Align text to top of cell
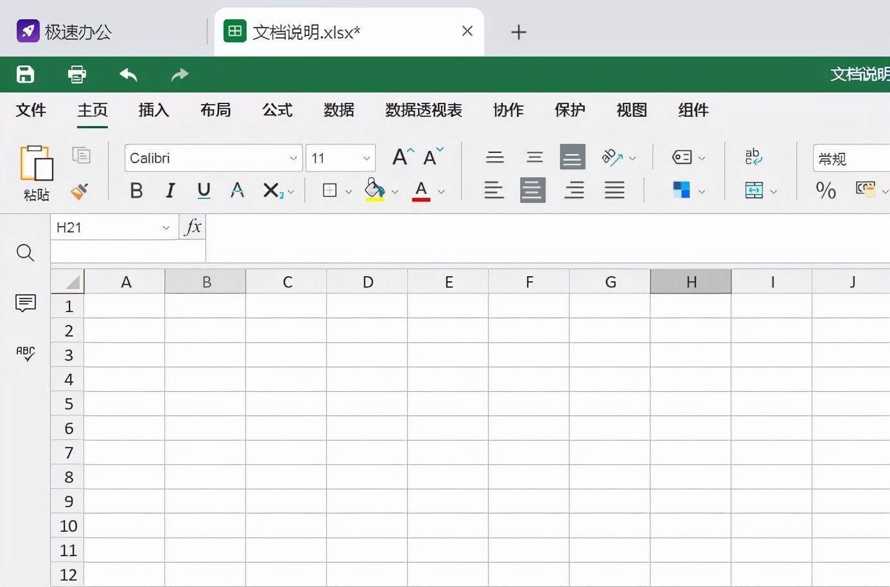Screen dimensions: 890x587 tap(494, 157)
